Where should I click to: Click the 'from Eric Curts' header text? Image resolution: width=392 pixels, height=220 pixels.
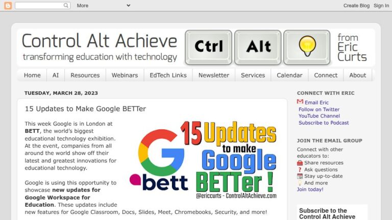[x=352, y=47]
